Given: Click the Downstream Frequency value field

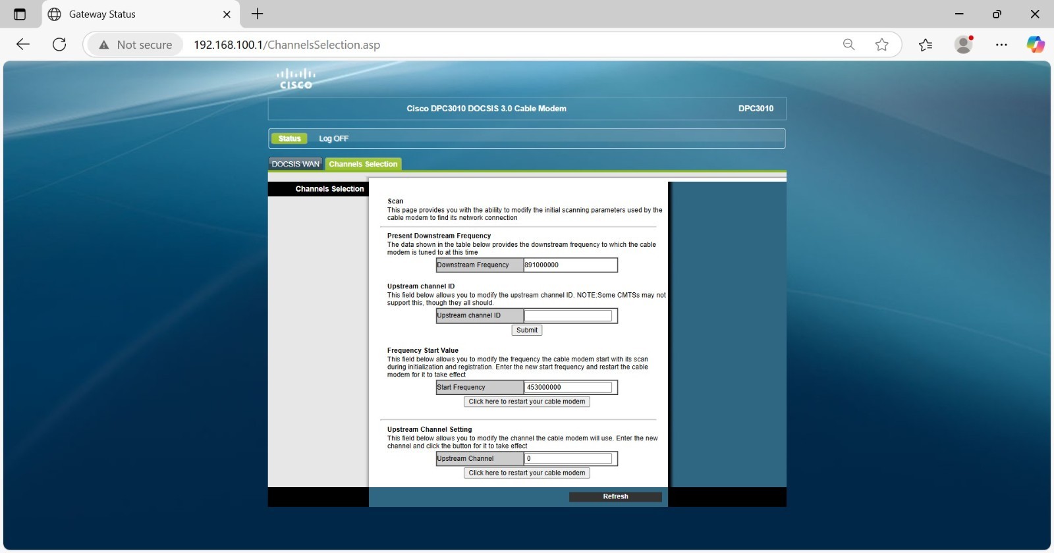Looking at the screenshot, I should click(570, 265).
